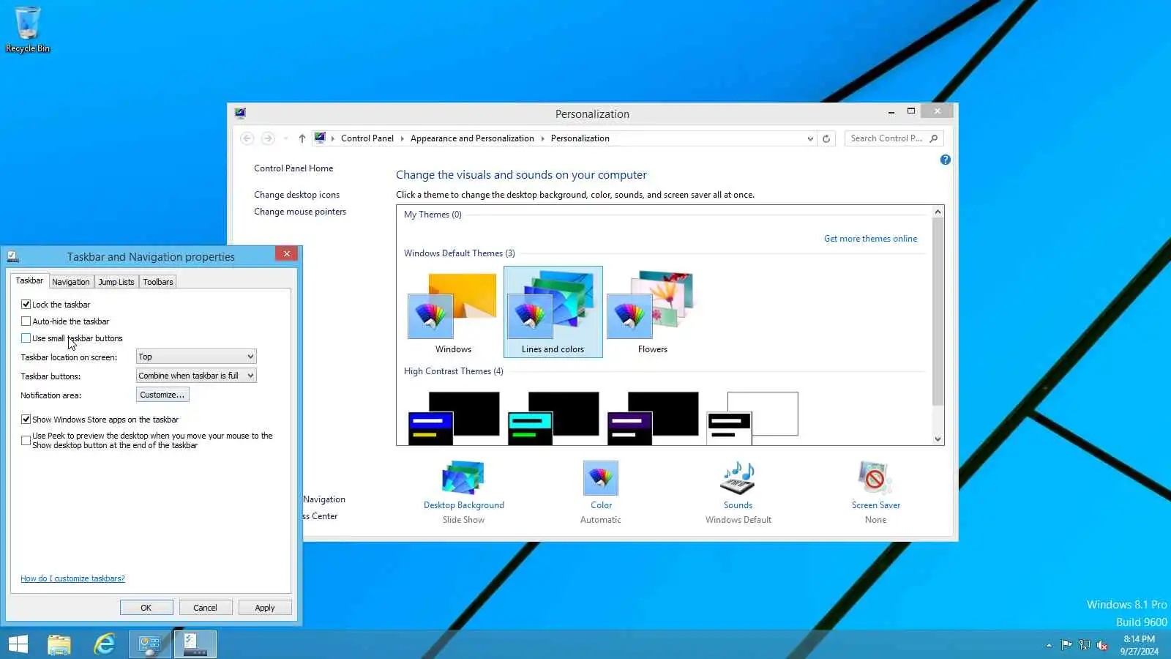Image resolution: width=1171 pixels, height=659 pixels.
Task: Click Apply in Taskbar properties
Action: point(265,608)
